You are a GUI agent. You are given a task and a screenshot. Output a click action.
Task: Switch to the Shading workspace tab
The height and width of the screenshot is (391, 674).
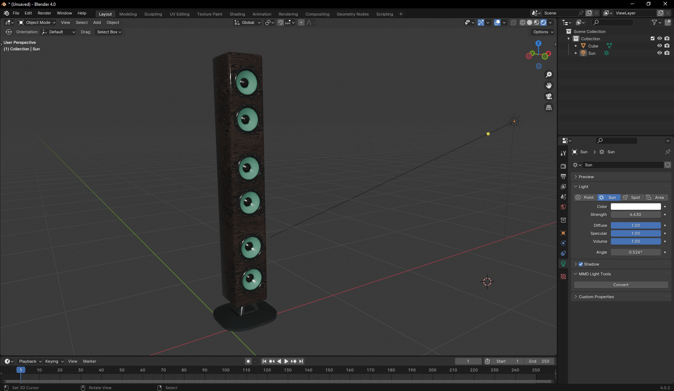click(x=237, y=14)
